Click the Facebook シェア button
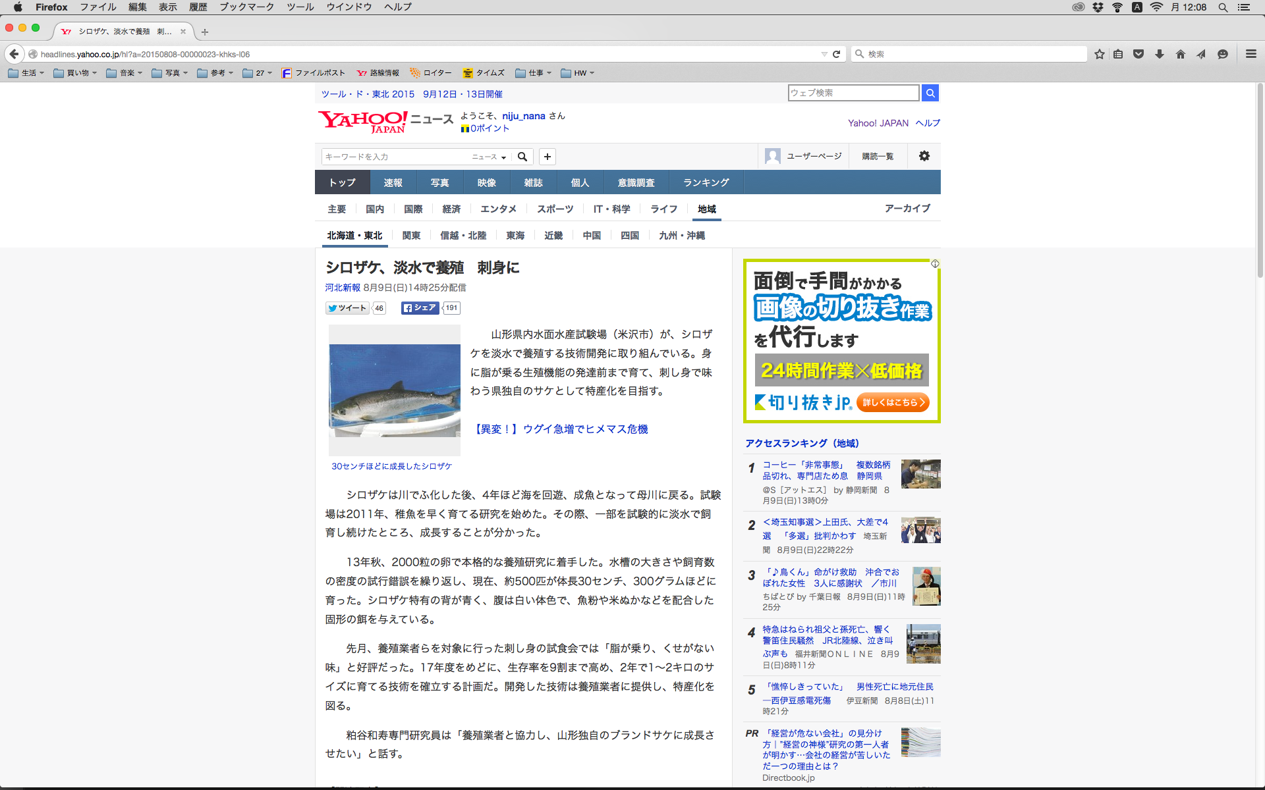The image size is (1265, 790). 420,307
